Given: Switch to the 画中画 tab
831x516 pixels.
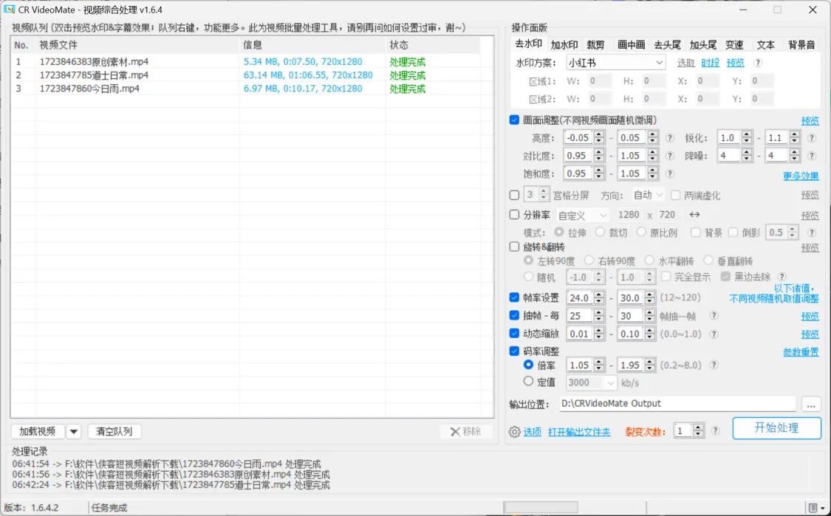Looking at the screenshot, I should coord(631,45).
